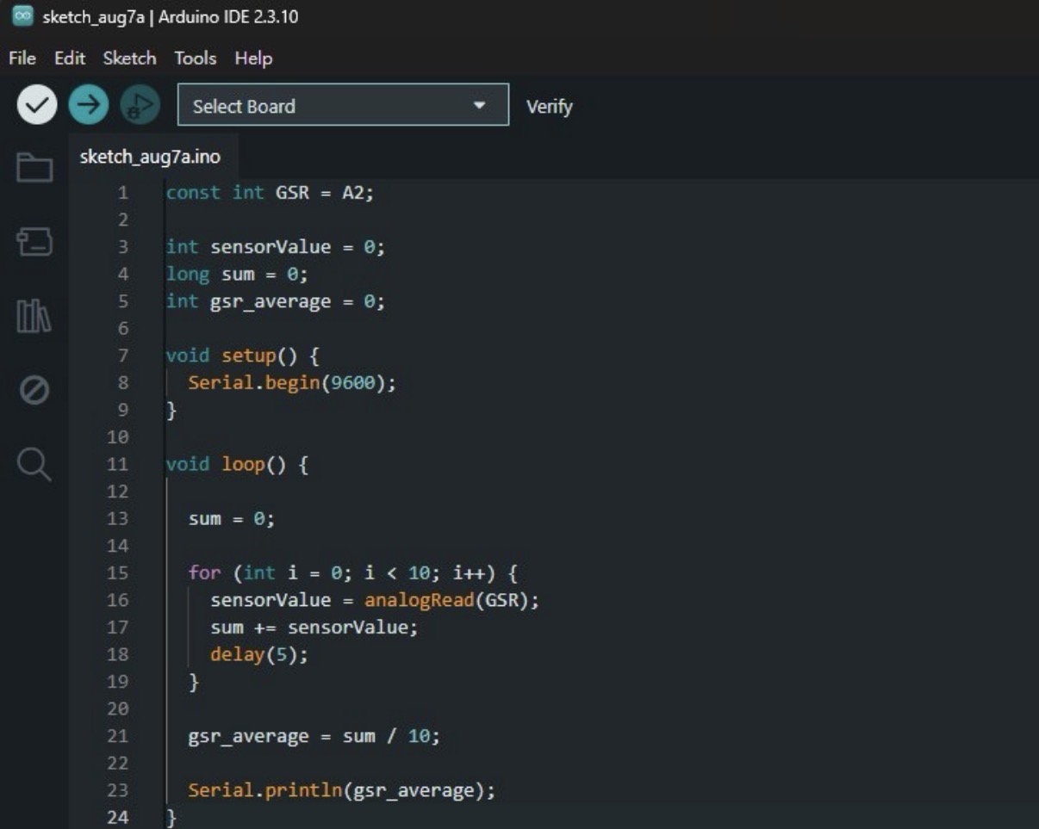
Task: Click the 'void setup() {' line
Action: 242,356
